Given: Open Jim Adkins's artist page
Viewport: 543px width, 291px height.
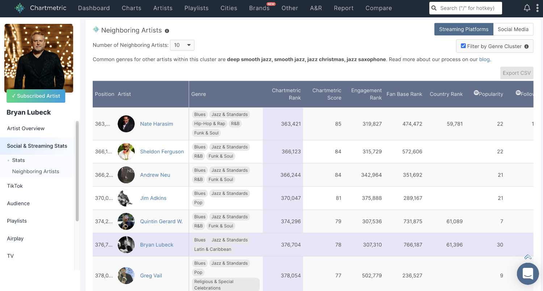Looking at the screenshot, I should [153, 198].
